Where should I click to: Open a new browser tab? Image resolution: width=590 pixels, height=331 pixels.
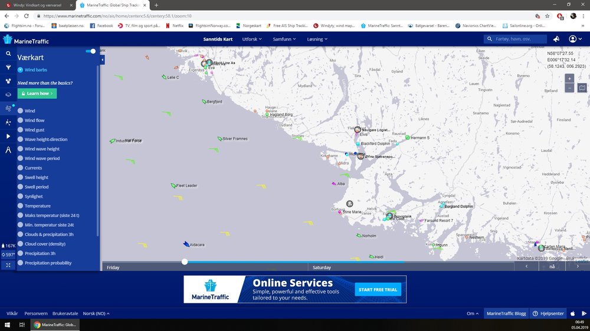156,5
